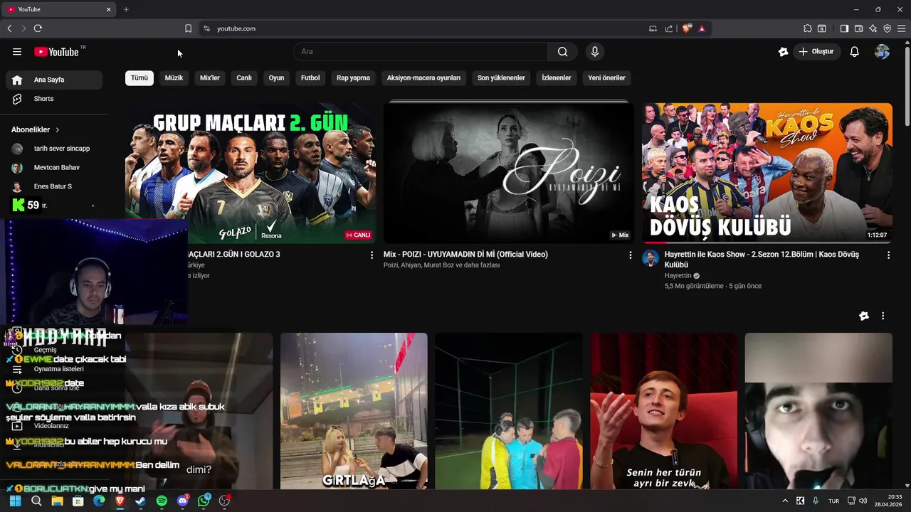
Task: Open Mevtcan Bahav subscription
Action: tap(54, 168)
